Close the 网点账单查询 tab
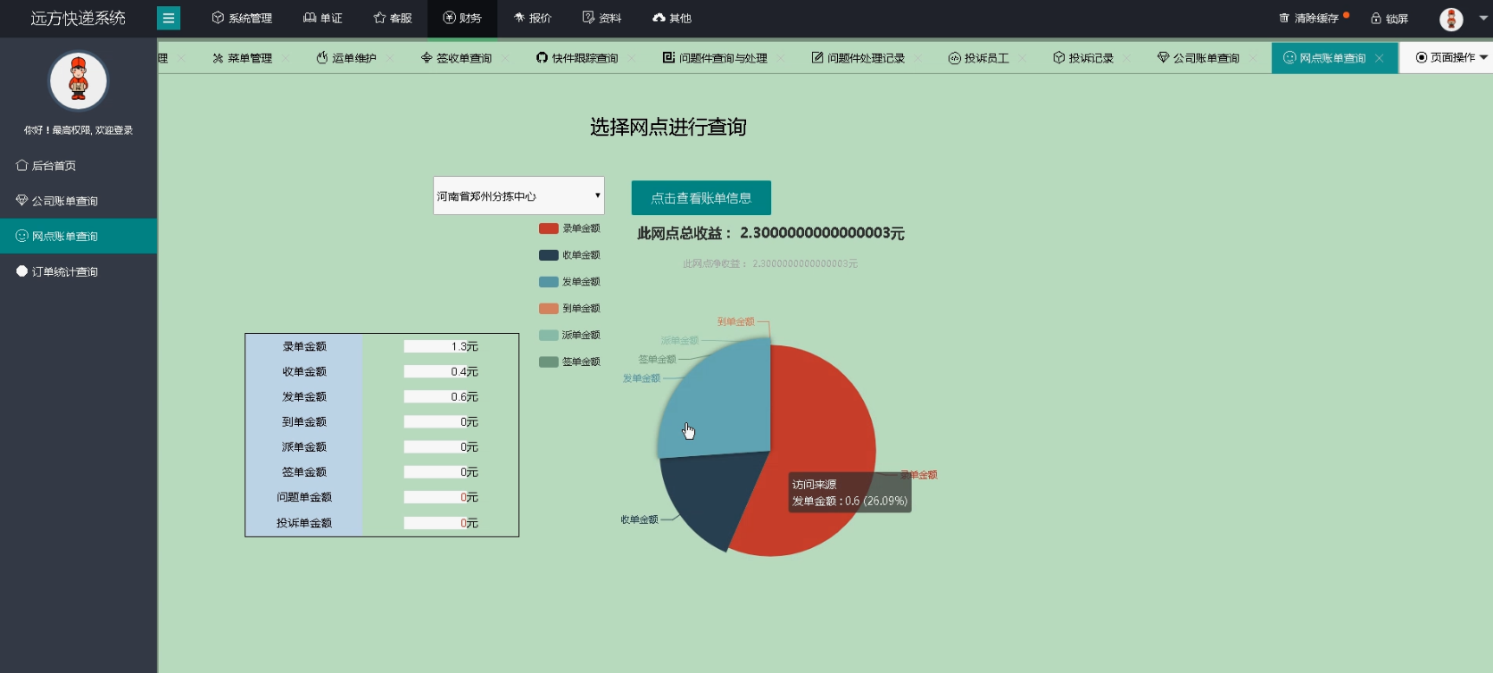The image size is (1493, 673). [x=1380, y=58]
